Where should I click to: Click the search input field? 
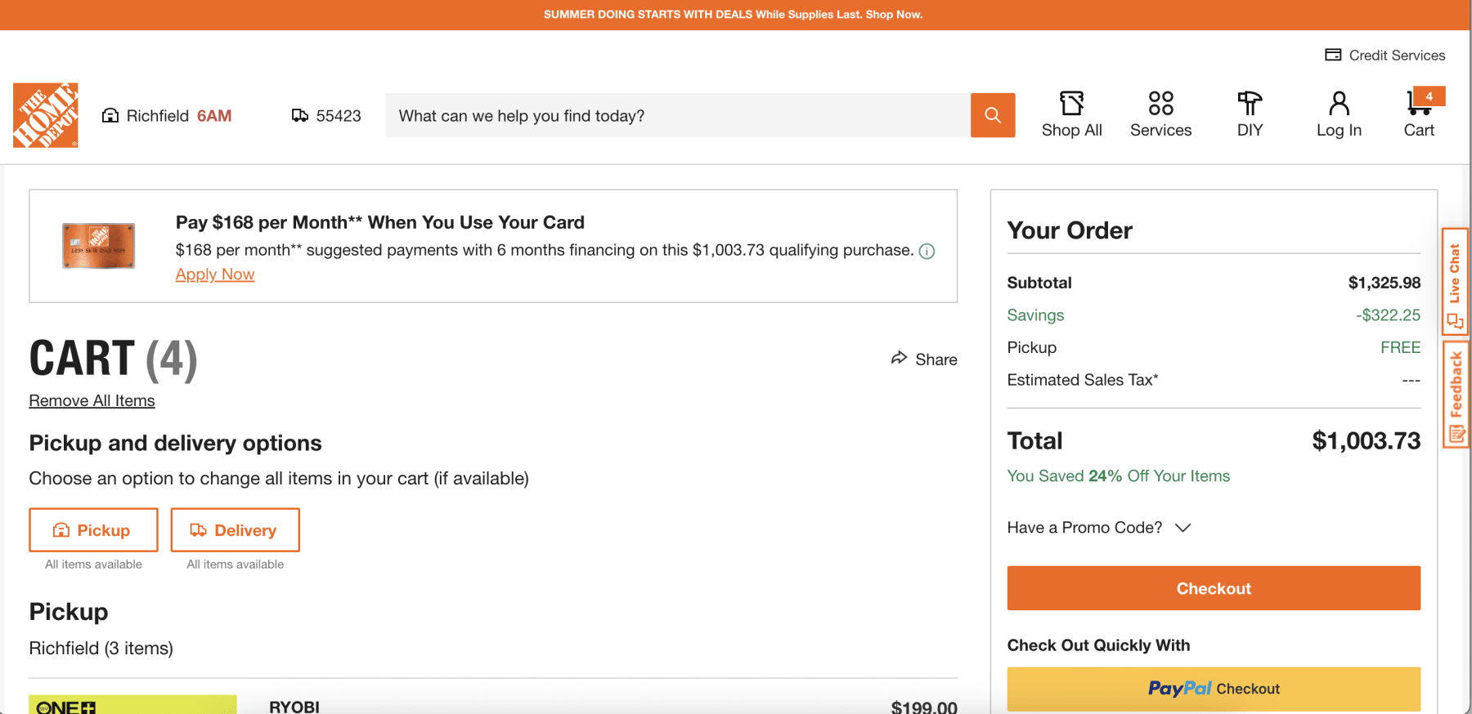[x=677, y=116]
